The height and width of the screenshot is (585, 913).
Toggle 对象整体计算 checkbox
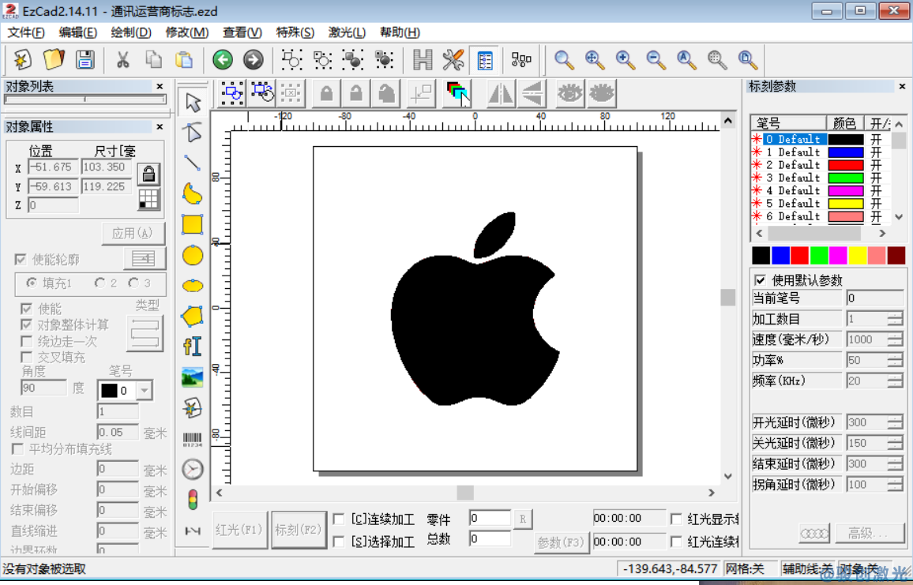point(26,324)
